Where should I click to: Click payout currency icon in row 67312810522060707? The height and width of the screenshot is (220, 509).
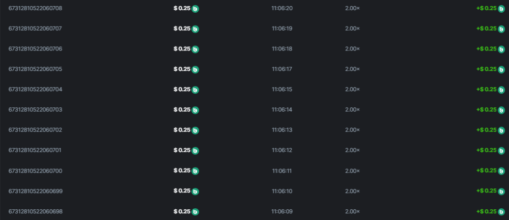(x=501, y=29)
